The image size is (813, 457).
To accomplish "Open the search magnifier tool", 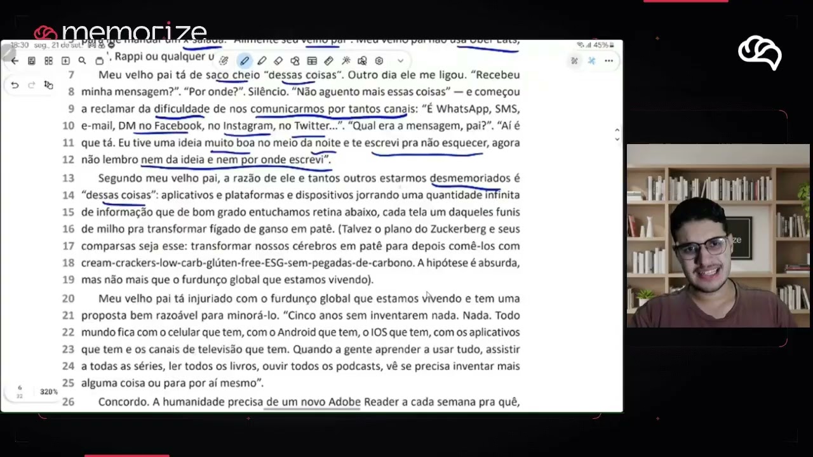I will click(82, 61).
